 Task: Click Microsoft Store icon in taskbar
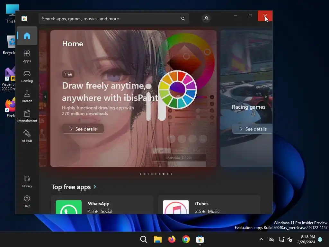[x=200, y=239]
